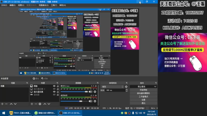Mute 桌面音频 speaker icon
The height and width of the screenshot is (116, 207).
coord(90,101)
